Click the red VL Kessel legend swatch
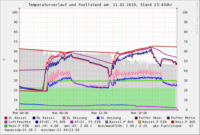 (6, 118)
